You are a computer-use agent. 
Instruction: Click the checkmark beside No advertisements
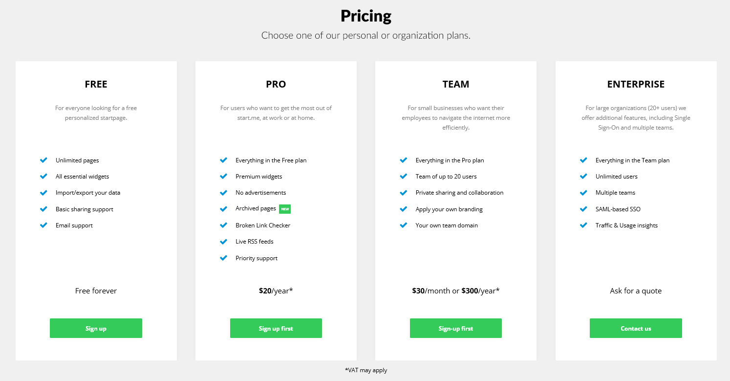click(223, 192)
